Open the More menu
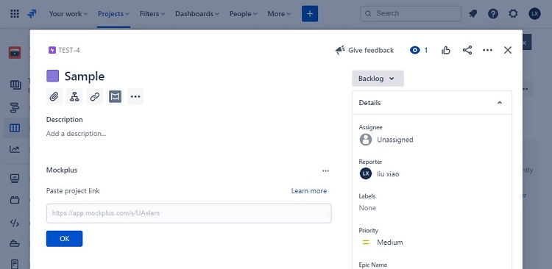Screen dimensions: 552x269 tap(279, 14)
